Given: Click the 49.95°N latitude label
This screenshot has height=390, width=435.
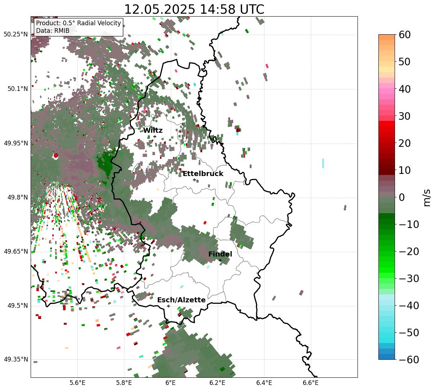Looking at the screenshot, I should (15, 143).
